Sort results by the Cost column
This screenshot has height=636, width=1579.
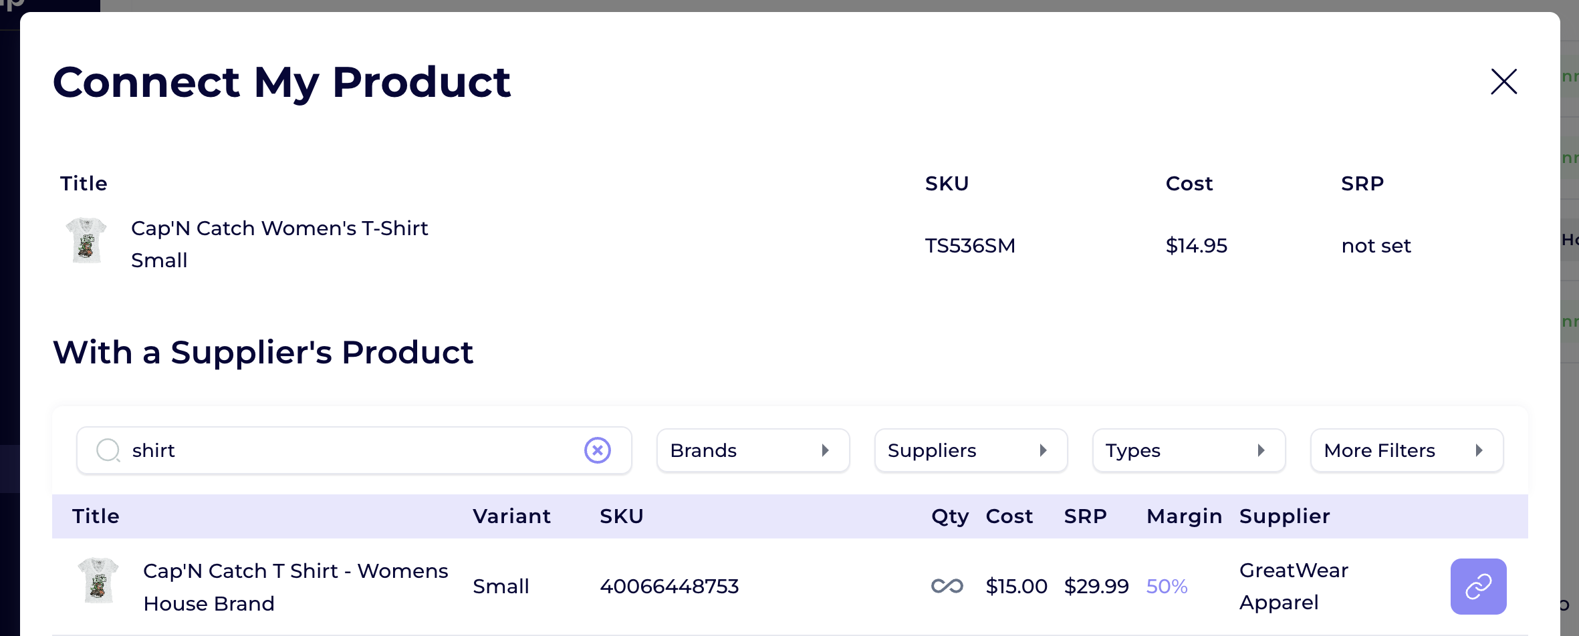coord(1009,516)
